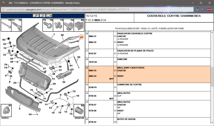Viewport: 214px width, 126px height.
Task: Click the clipboard extension icon in toolbar
Action: (198, 9)
